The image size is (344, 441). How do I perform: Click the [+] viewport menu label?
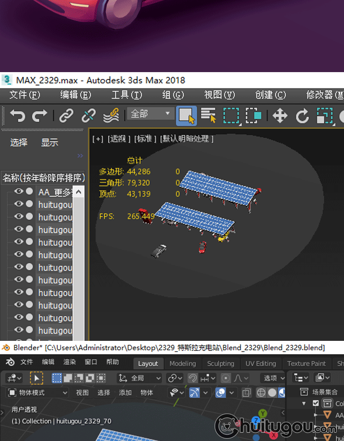(x=98, y=139)
